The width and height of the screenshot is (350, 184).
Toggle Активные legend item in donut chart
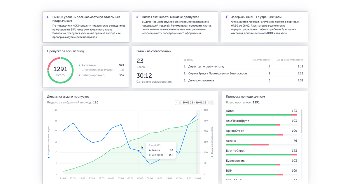[x=88, y=65]
